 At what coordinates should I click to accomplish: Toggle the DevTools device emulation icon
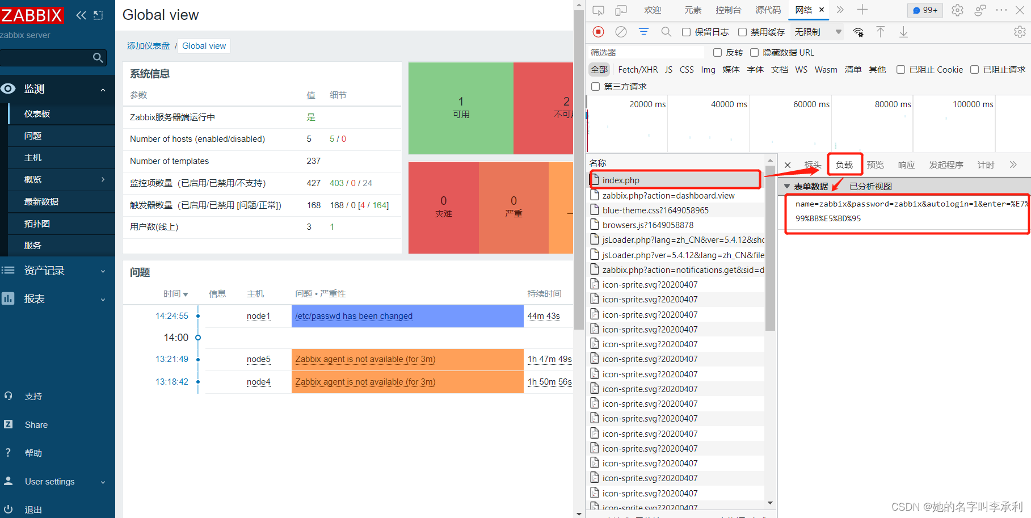click(x=621, y=10)
